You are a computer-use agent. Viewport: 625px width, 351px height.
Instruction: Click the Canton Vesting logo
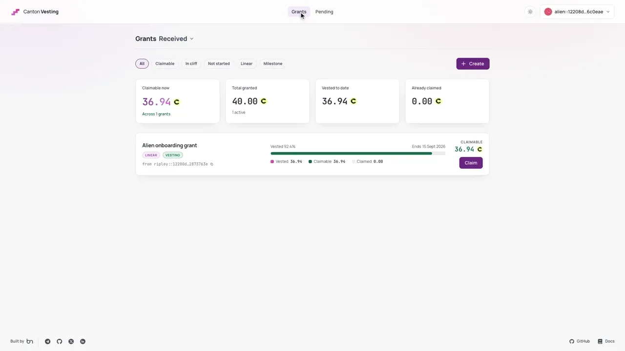click(x=35, y=12)
